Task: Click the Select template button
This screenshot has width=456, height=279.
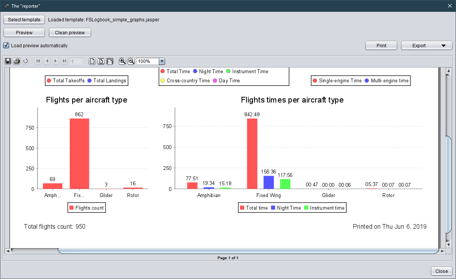Action: tap(24, 19)
